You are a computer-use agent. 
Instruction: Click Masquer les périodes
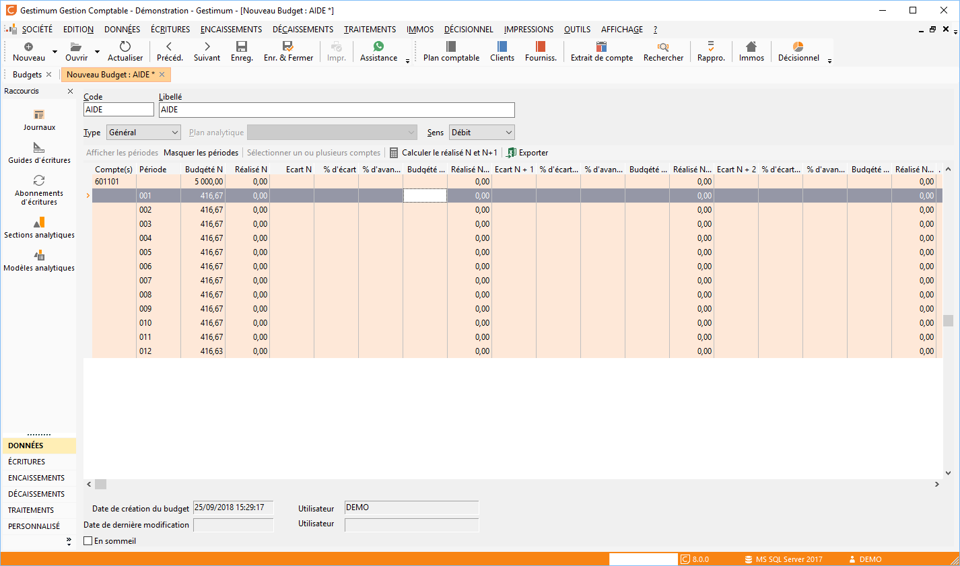tap(201, 153)
